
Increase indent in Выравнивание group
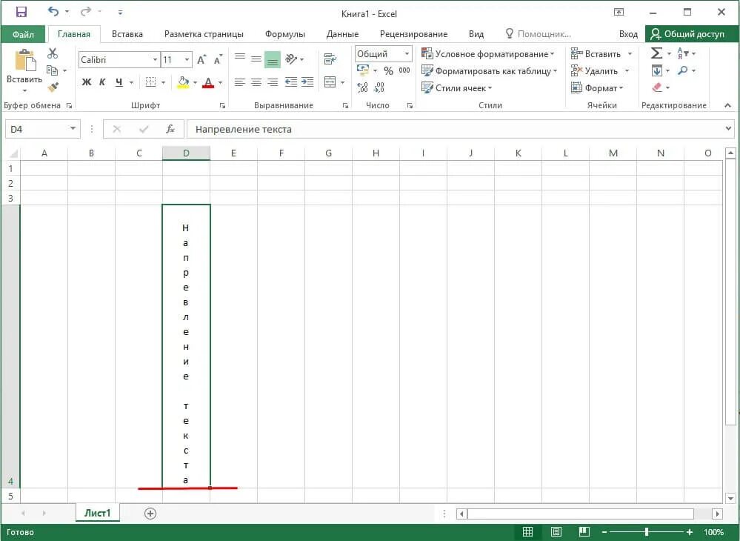pyautogui.click(x=307, y=82)
